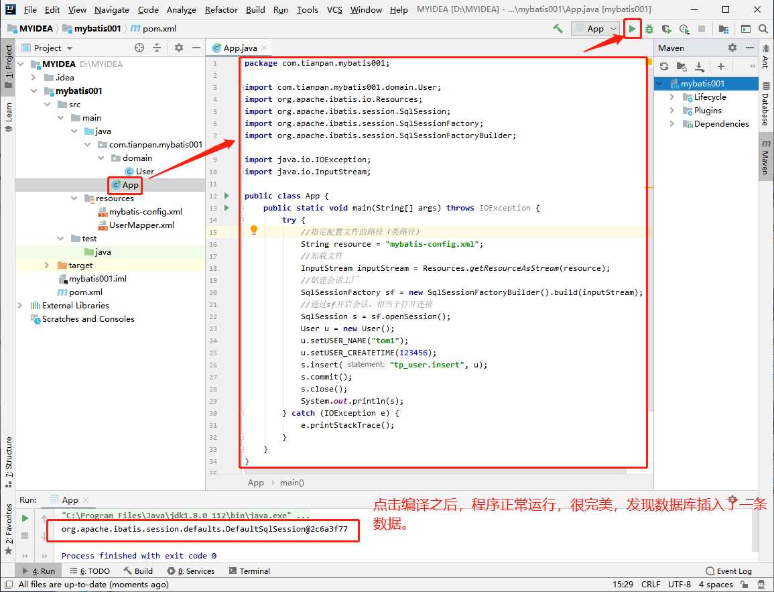Click the yellow intention lightbulb icon

(254, 229)
